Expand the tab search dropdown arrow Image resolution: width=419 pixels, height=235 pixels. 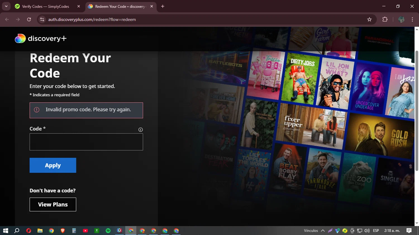pyautogui.click(x=6, y=6)
